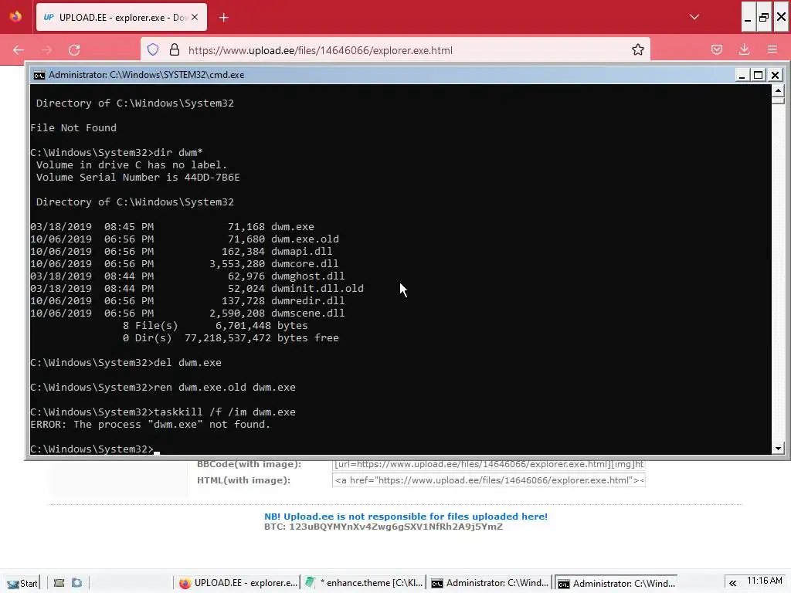Click the Firefox logo icon

pyautogui.click(x=15, y=17)
